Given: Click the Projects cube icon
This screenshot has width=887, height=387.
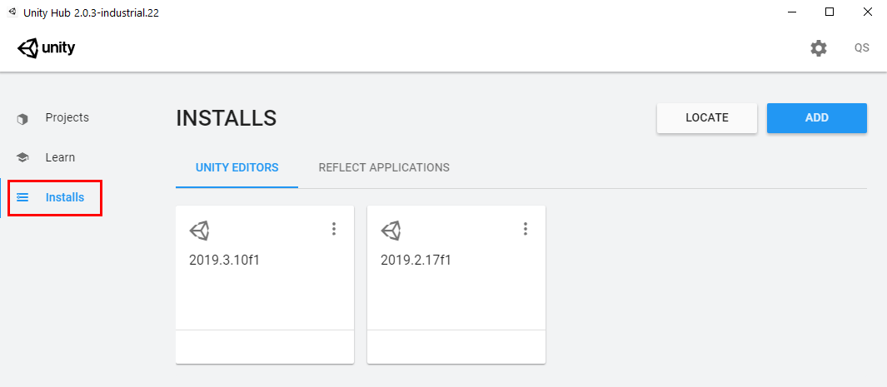Looking at the screenshot, I should (x=22, y=118).
